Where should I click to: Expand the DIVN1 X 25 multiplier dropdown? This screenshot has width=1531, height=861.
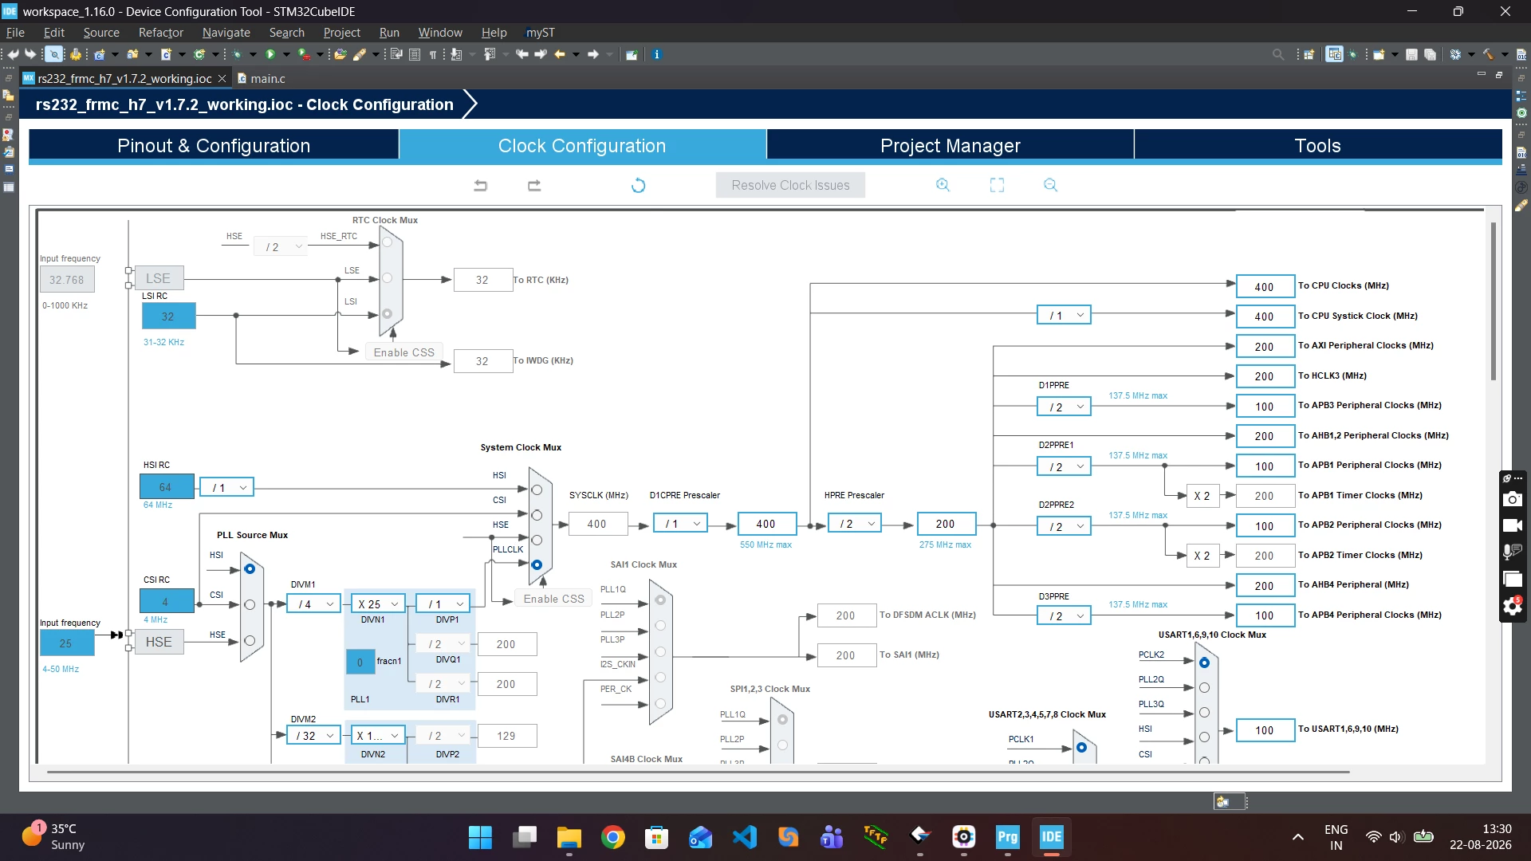pyautogui.click(x=378, y=604)
